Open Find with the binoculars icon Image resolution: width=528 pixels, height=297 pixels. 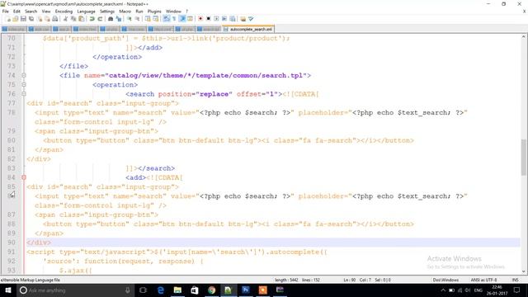click(x=111, y=19)
